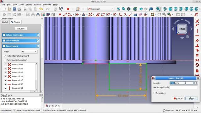The image size is (201, 113).
Task: Collapse the Edit controls section
Action: coord(38,40)
